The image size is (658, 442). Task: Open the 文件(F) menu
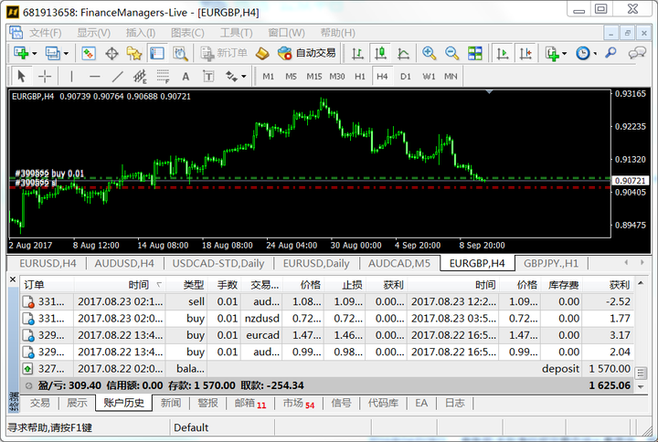46,33
